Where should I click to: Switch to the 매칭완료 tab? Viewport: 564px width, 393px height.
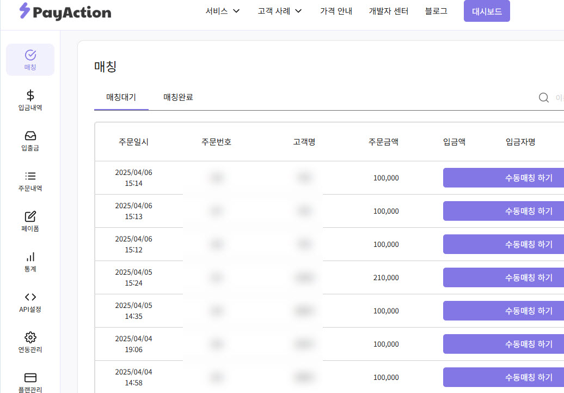pyautogui.click(x=178, y=98)
